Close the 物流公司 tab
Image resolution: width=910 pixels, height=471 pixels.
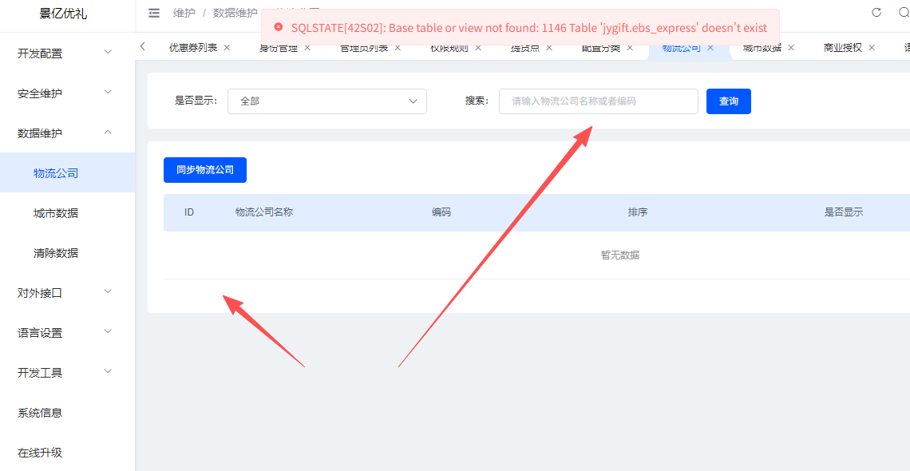click(710, 48)
